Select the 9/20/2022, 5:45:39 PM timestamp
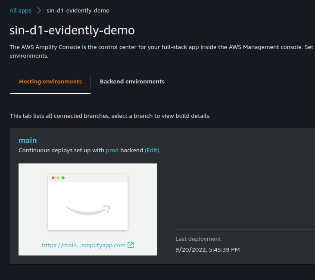The image size is (315, 280). (208, 250)
